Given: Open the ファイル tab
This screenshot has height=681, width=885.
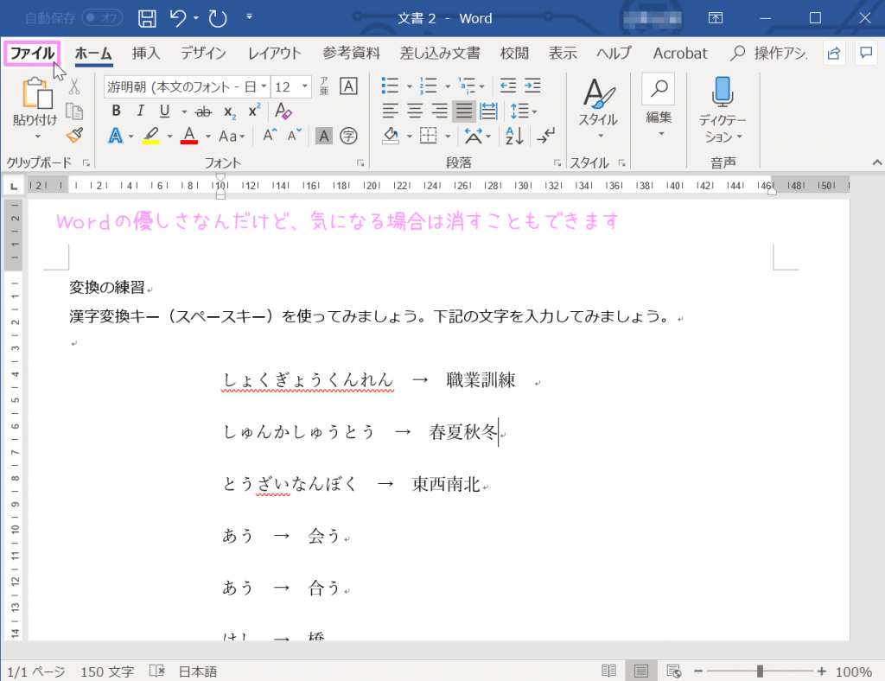Looking at the screenshot, I should [x=32, y=54].
